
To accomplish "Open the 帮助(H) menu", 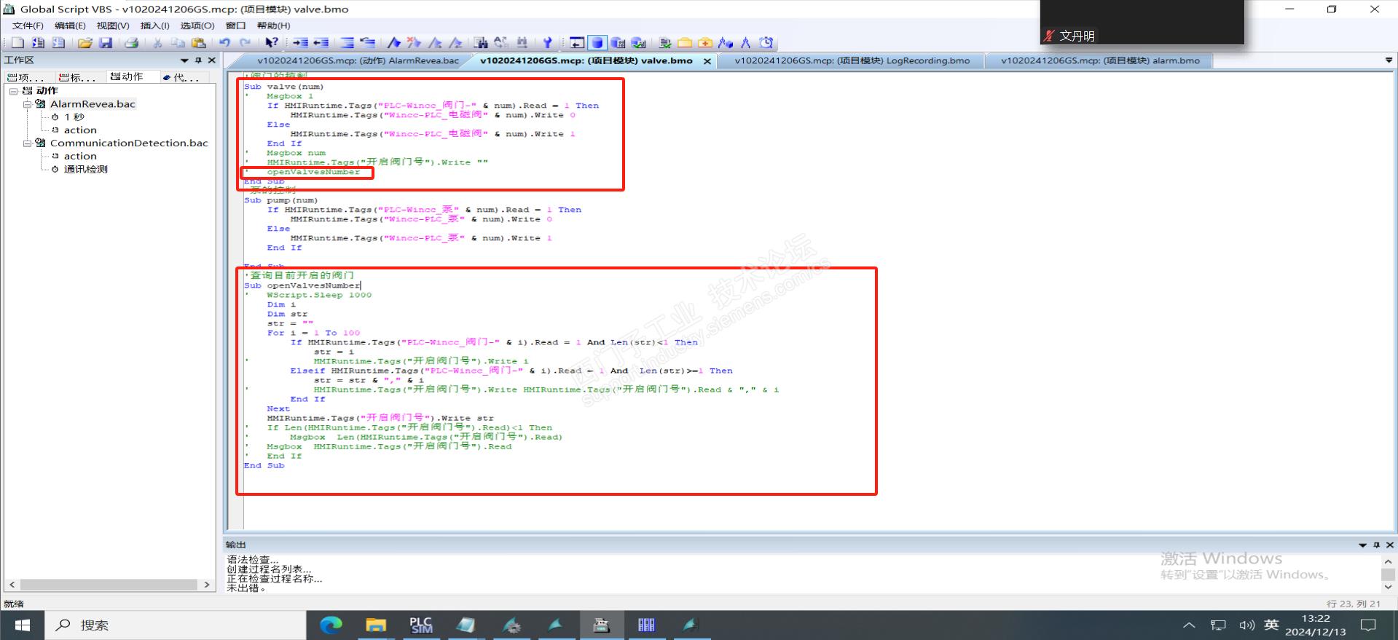I will (273, 25).
